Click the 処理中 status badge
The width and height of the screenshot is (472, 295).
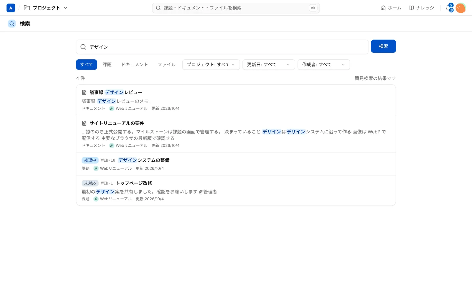(90, 160)
